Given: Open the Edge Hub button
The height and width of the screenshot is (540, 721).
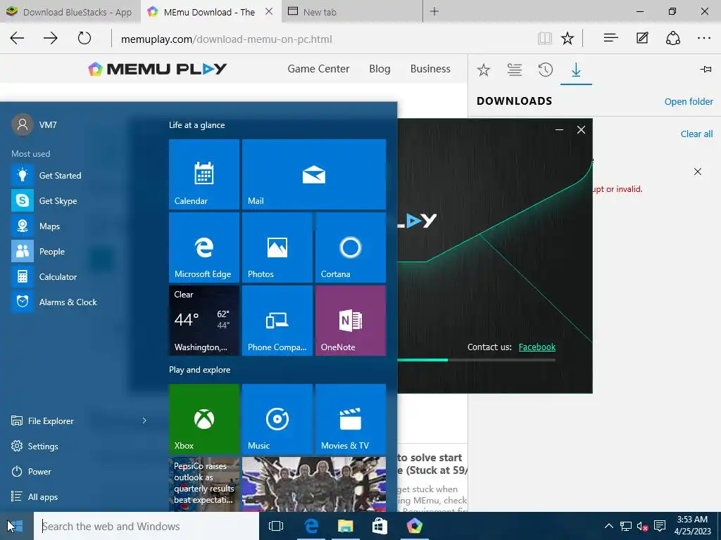Looking at the screenshot, I should tap(610, 38).
